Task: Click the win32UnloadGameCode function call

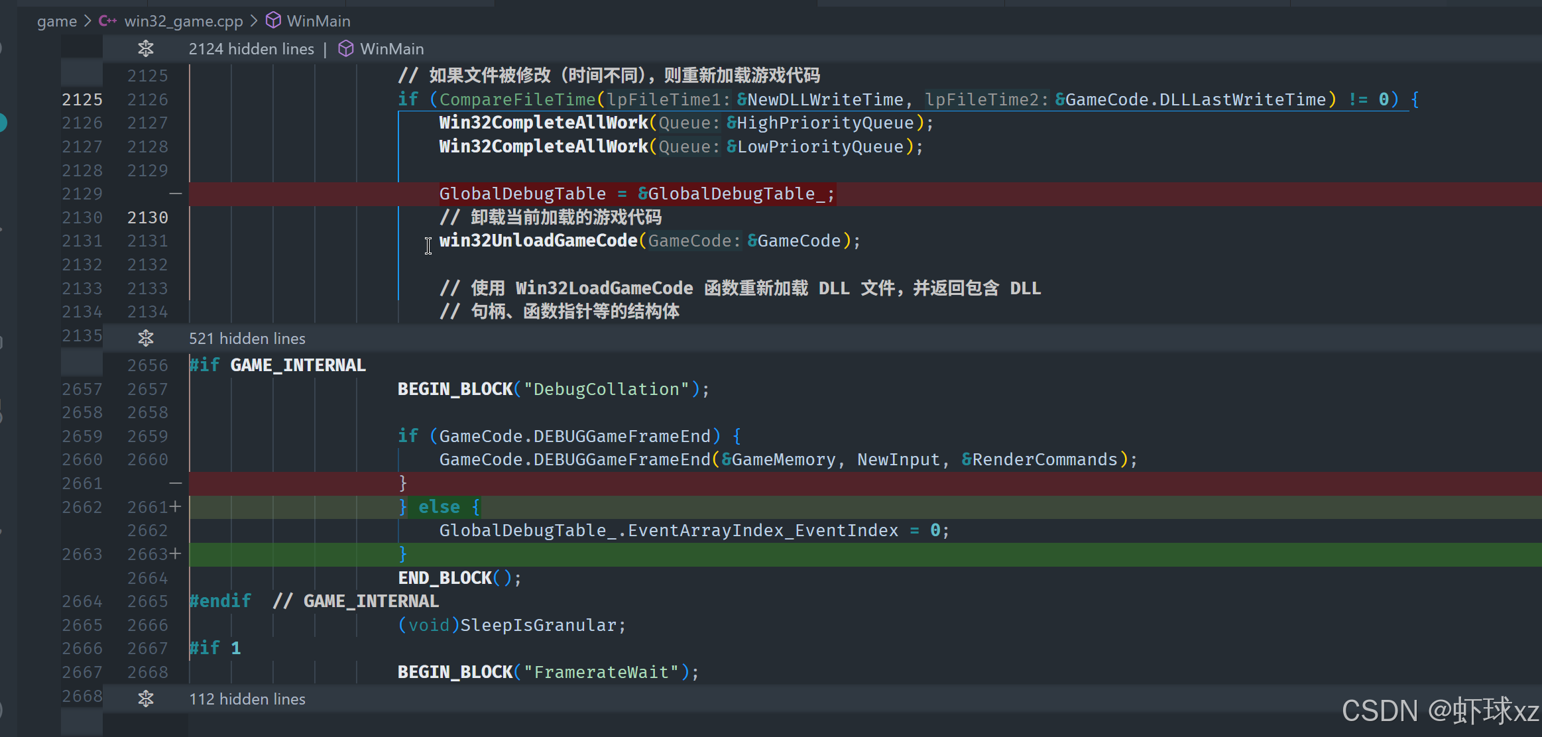Action: (x=538, y=241)
